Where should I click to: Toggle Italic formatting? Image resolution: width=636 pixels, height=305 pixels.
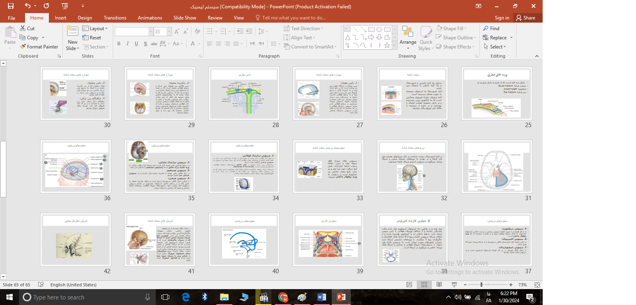128,44
